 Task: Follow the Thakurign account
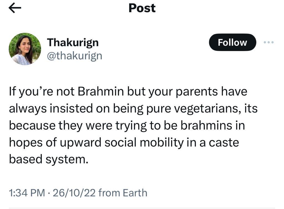click(x=232, y=42)
